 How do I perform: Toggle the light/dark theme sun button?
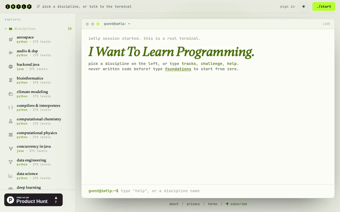(304, 7)
